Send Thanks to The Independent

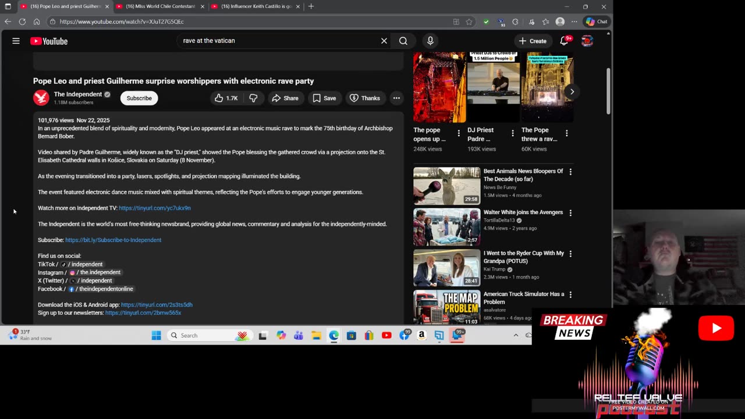click(x=364, y=98)
